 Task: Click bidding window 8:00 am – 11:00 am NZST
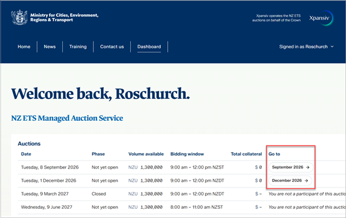pos(197,207)
